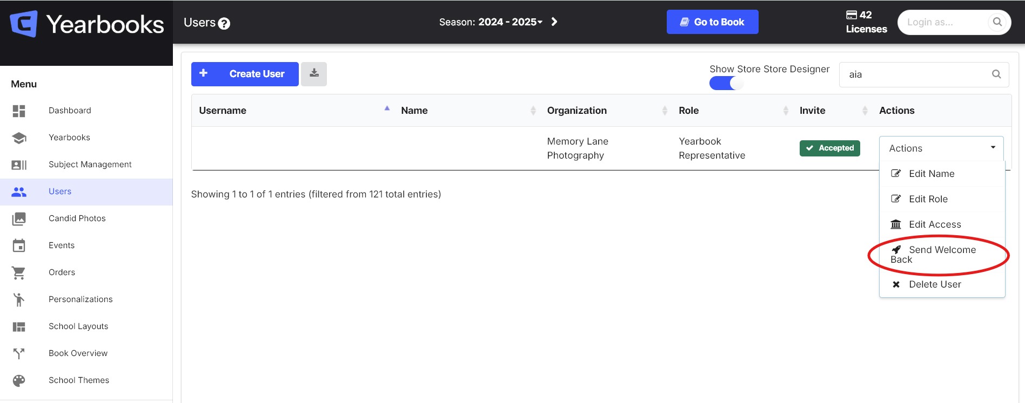Click the book icon on Go to Book
This screenshot has height=403, width=1025.
[x=685, y=22]
